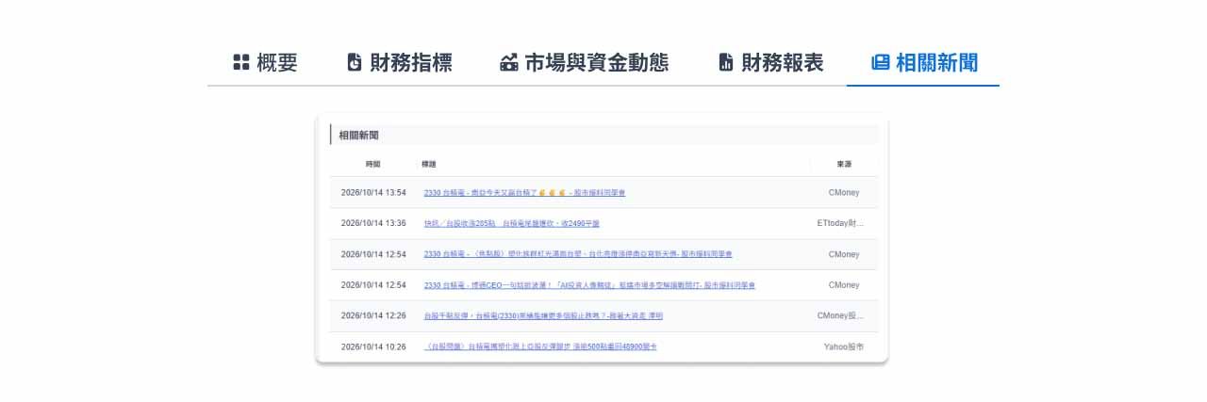
Task: Select the time 2026/10/14 12:26
Action: (373, 316)
